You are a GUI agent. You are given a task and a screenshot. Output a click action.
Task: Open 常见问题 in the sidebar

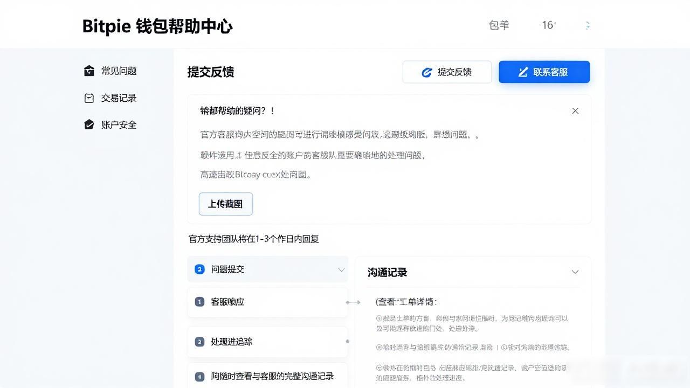point(110,71)
